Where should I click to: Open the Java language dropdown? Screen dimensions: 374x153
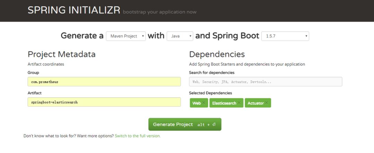point(180,36)
